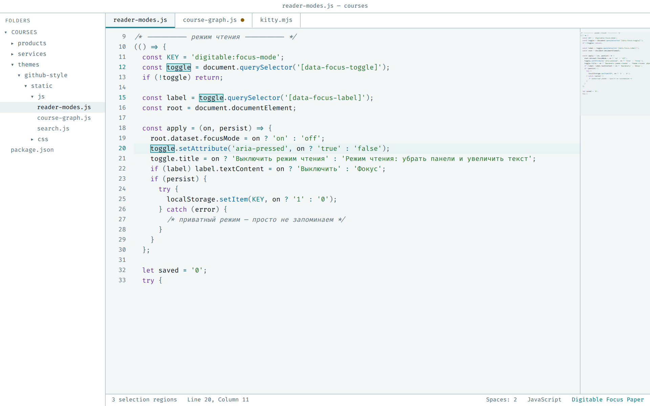The height and width of the screenshot is (406, 650).
Task: Collapse the js folder arrow
Action: coord(32,97)
